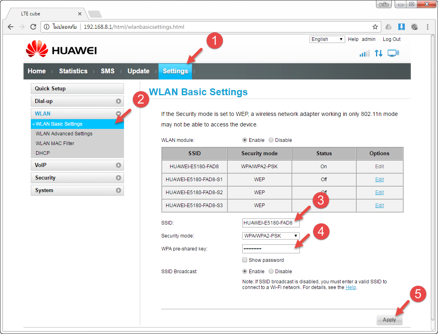The image size is (438, 334).
Task: Select WLAN MAC Filter in sidebar
Action: tap(55, 143)
